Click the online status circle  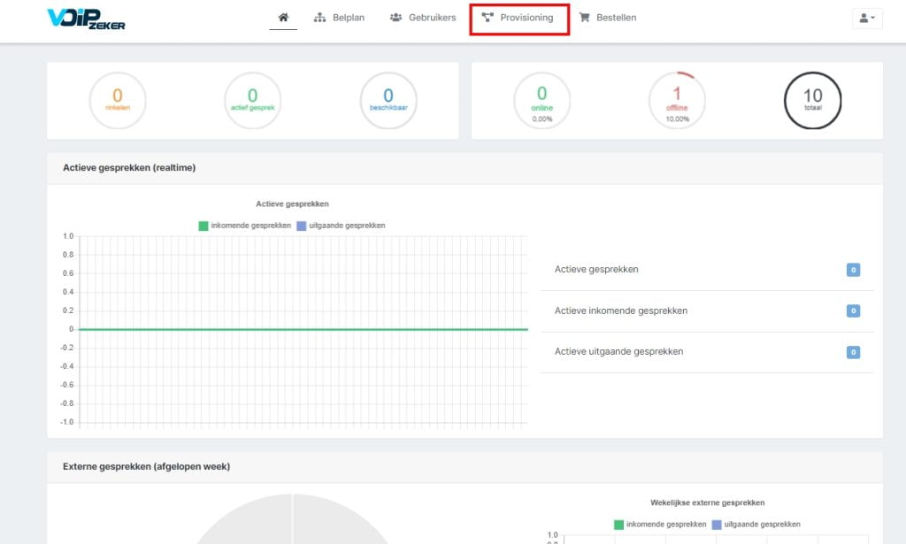coord(542,101)
